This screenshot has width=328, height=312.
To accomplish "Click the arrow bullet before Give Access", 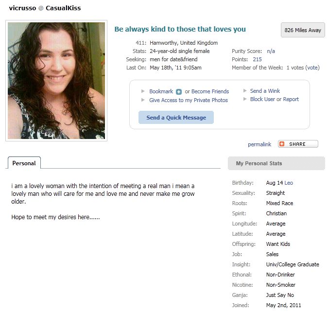I will [143, 100].
